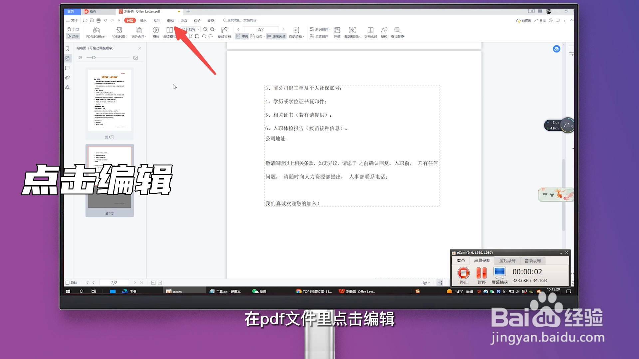This screenshot has width=639, height=359.
Task: Open the 朗读 read-aloud feature
Action: pos(384,32)
